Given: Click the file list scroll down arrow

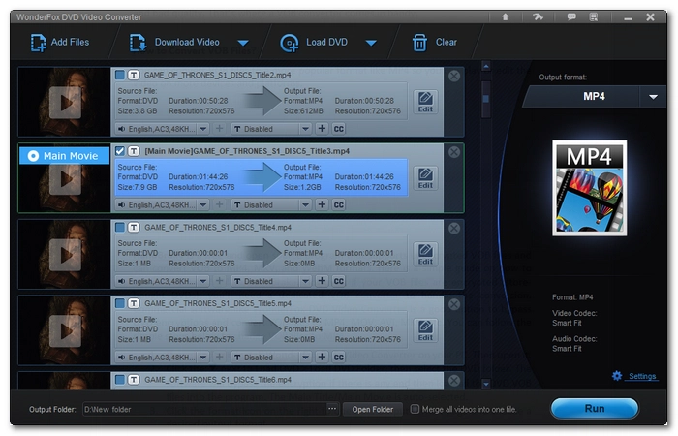Looking at the screenshot, I should pos(486,384).
